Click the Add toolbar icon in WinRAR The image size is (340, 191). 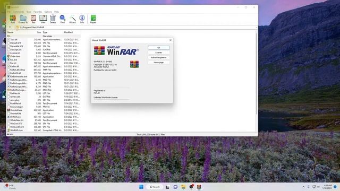point(13,19)
